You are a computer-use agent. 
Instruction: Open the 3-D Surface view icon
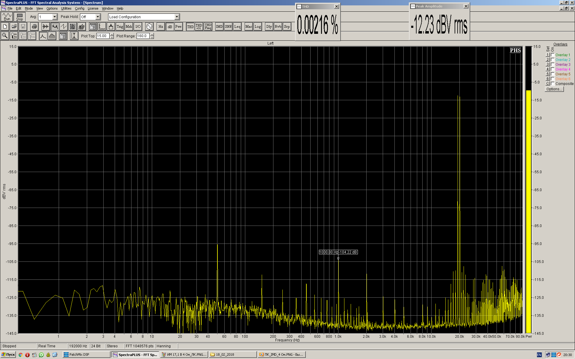click(x=81, y=27)
